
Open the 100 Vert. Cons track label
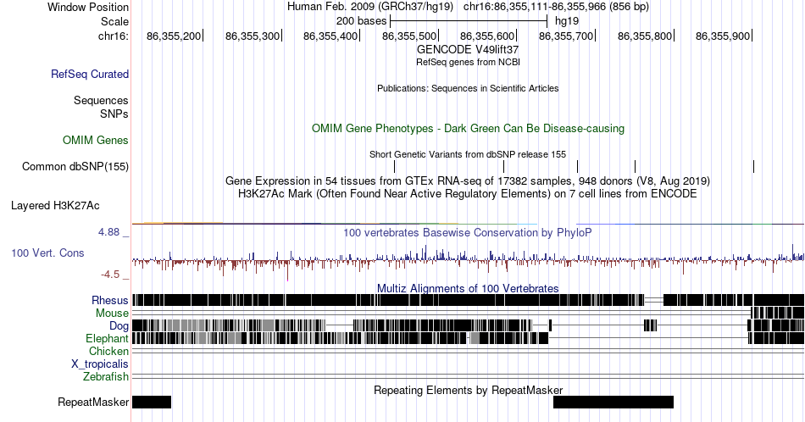(x=47, y=253)
